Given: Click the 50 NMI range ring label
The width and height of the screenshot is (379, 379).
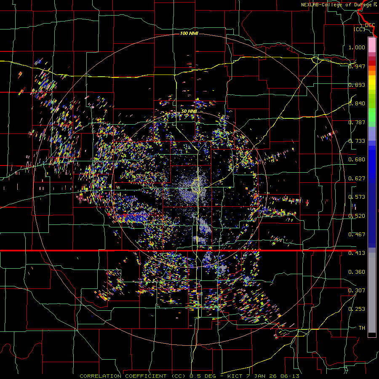Looking at the screenshot, I should tap(189, 112).
